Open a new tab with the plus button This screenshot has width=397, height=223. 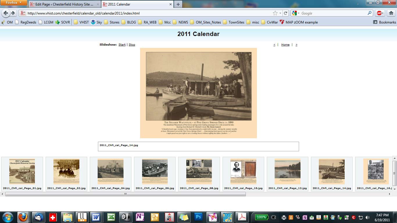tap(178, 4)
